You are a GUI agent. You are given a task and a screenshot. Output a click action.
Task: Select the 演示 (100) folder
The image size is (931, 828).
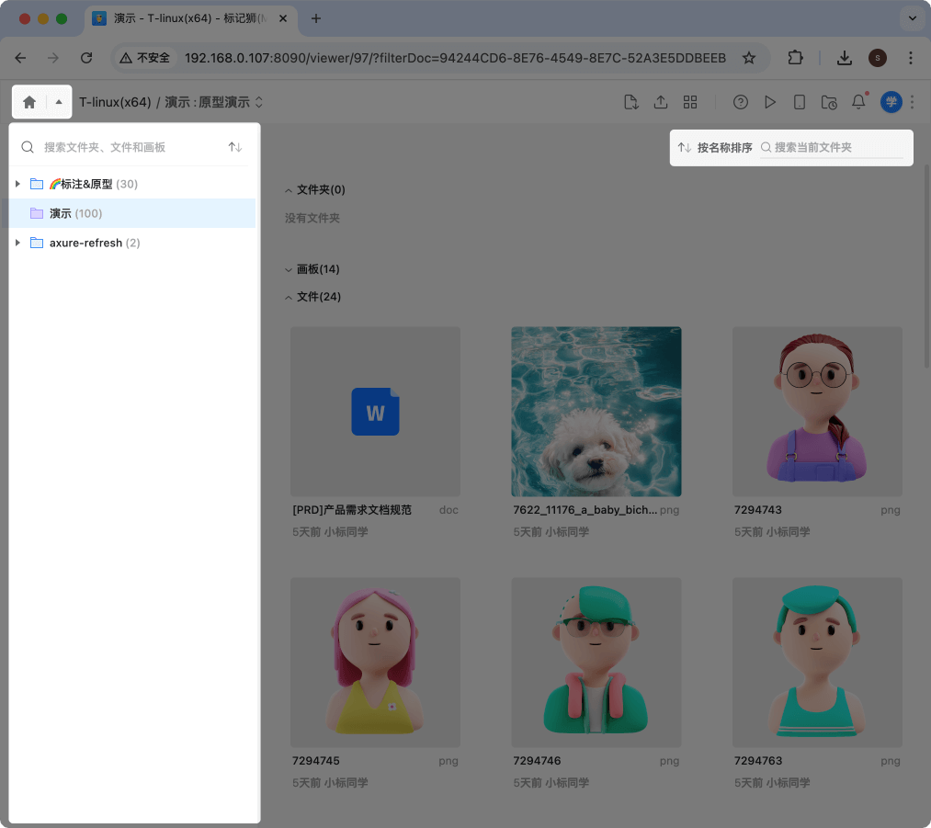click(x=61, y=213)
